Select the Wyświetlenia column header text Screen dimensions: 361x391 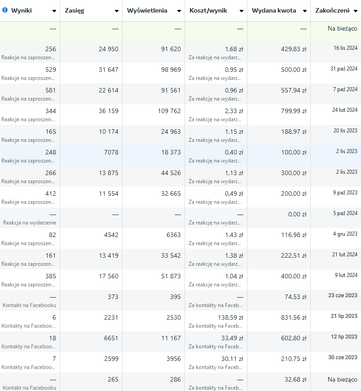[x=147, y=10]
